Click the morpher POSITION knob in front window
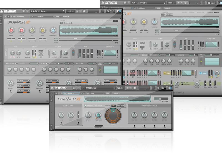 point(98,115)
